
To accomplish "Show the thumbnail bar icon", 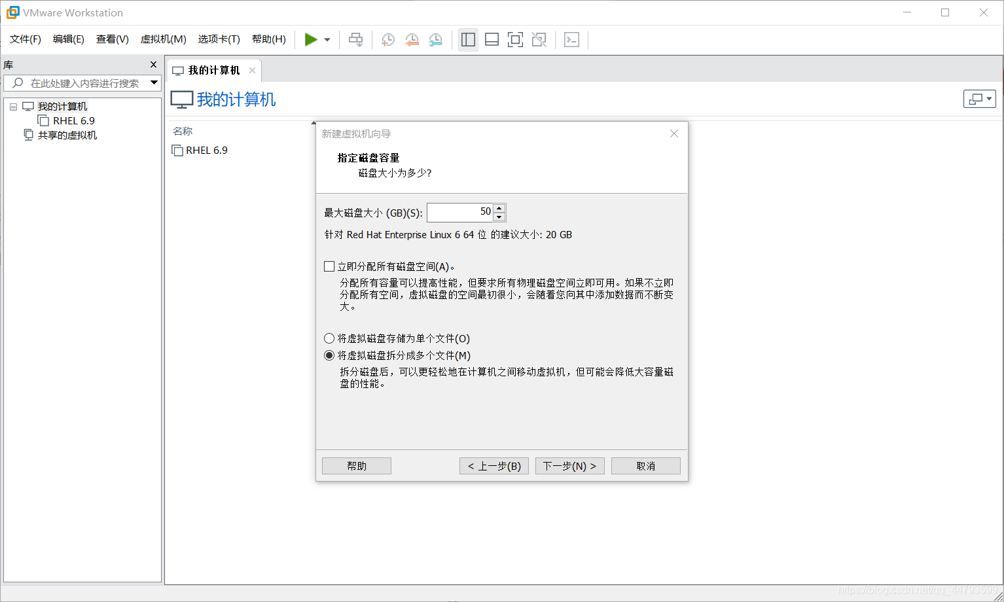I will (492, 39).
